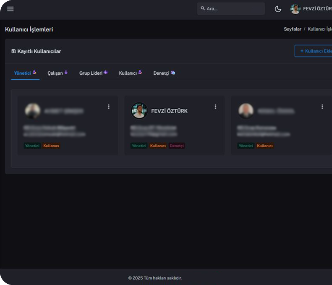Click the save icon beside Kayıtlı Kullanıcılar
This screenshot has width=332, height=285.
[x=13, y=51]
